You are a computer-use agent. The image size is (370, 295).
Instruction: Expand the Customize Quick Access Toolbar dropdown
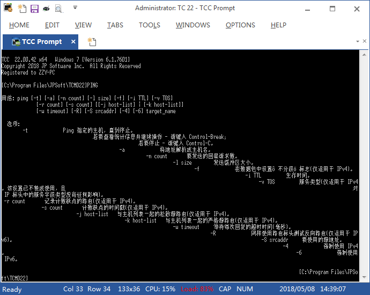click(x=75, y=8)
